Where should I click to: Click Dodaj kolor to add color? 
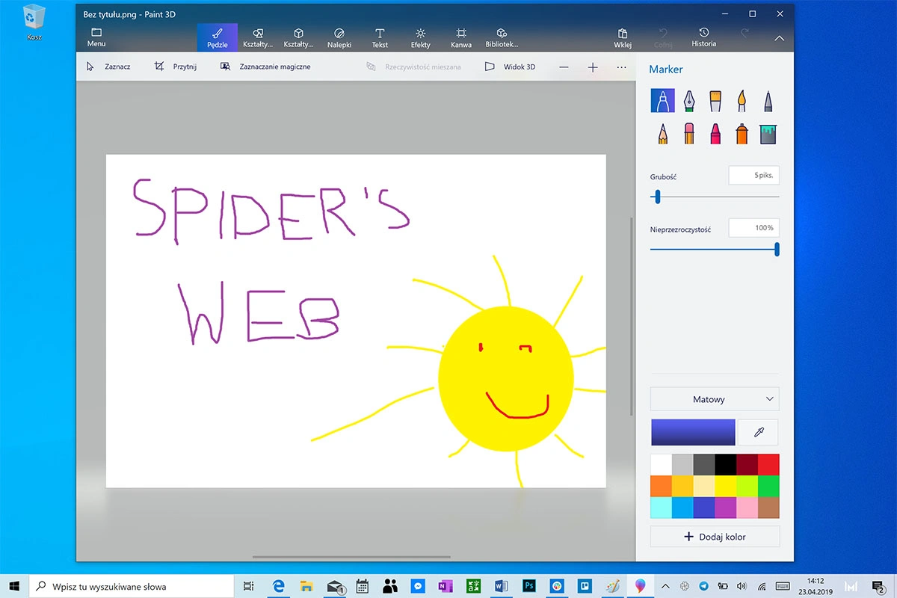click(x=715, y=537)
